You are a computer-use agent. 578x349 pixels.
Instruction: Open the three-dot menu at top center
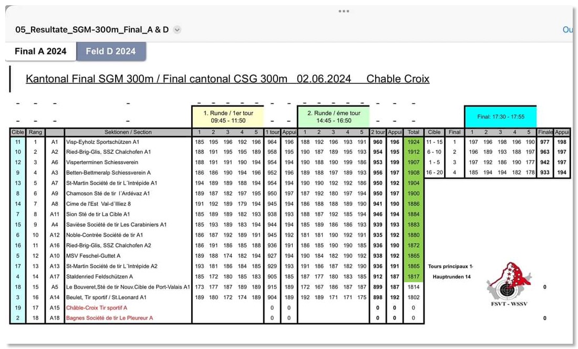pos(344,11)
